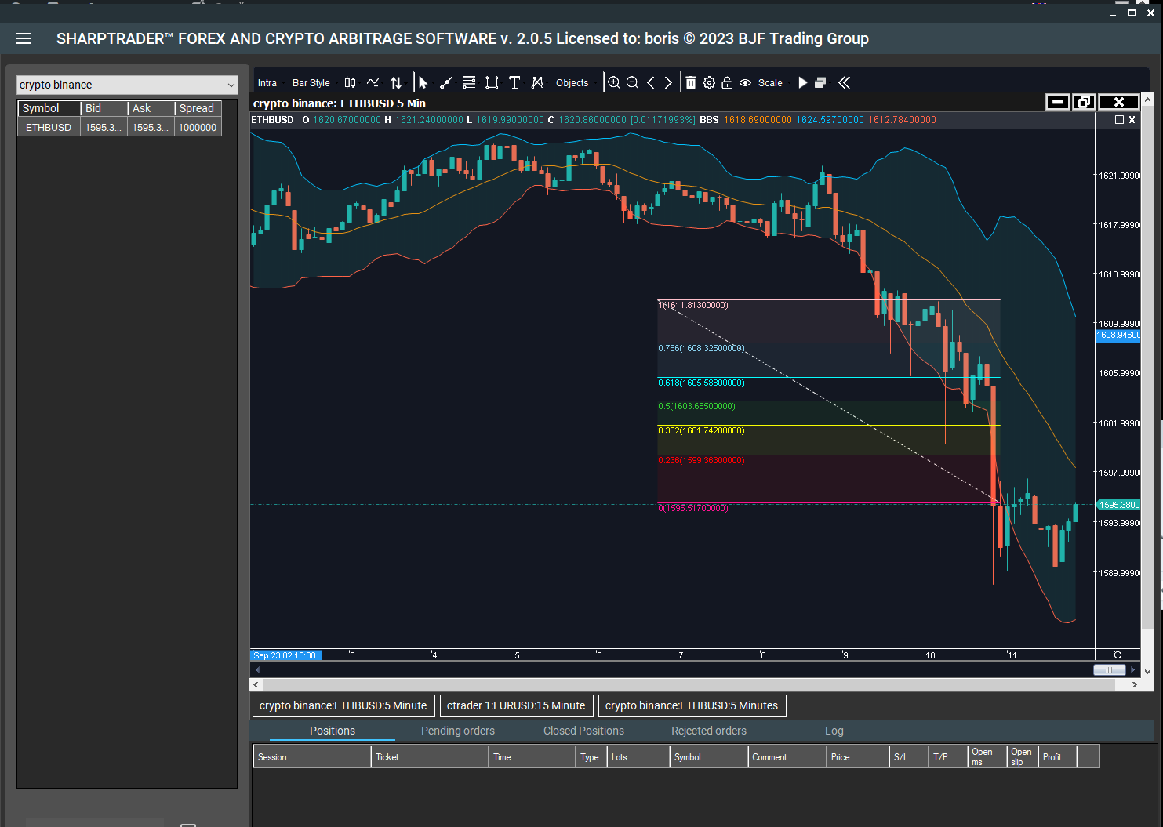Click the Profit column header
The height and width of the screenshot is (827, 1163).
[1058, 757]
